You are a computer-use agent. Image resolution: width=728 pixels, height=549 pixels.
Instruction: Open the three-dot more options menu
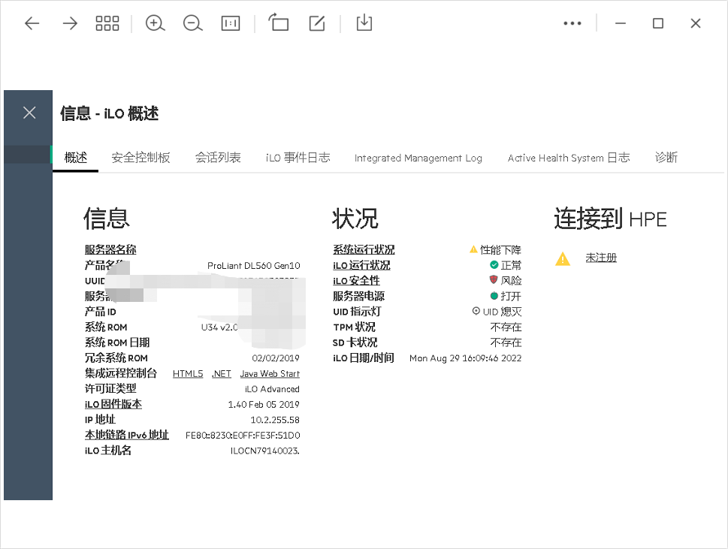coord(572,23)
